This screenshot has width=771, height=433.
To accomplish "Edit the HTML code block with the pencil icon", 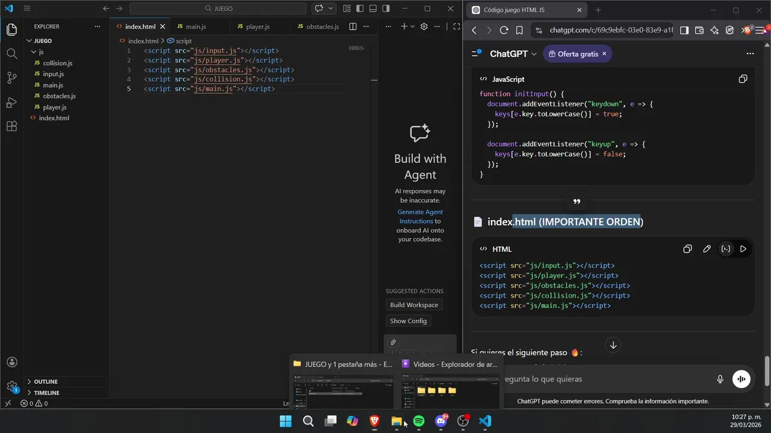I will 707,249.
